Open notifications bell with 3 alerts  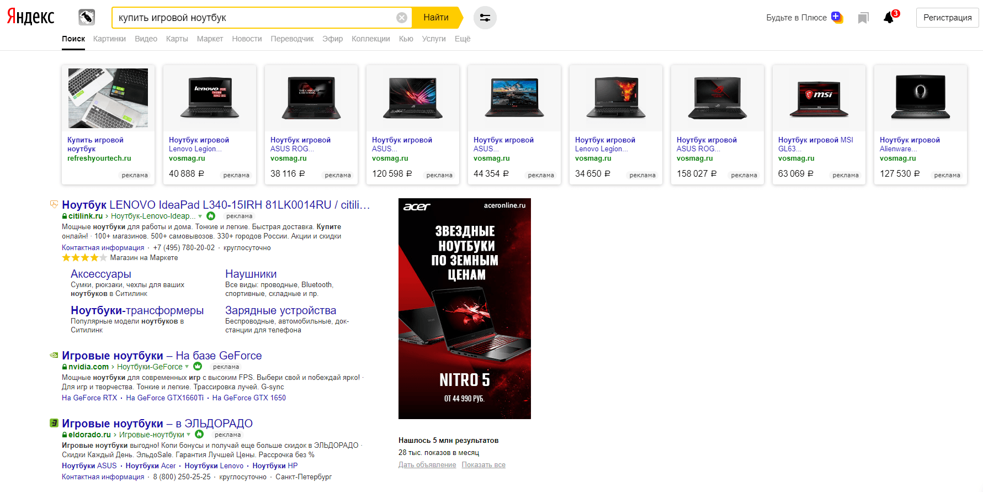click(x=889, y=18)
